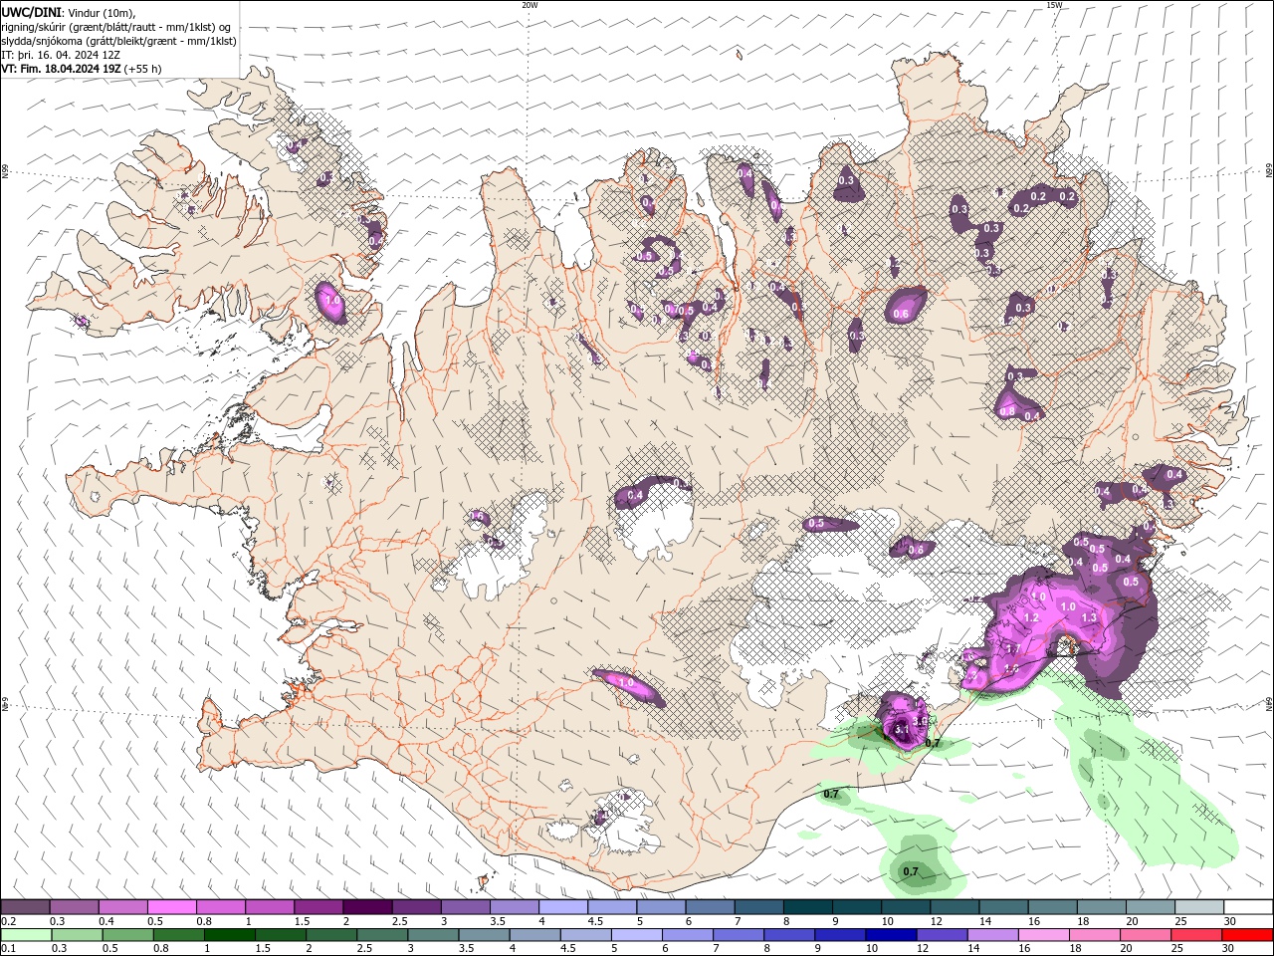1274x956 pixels.
Task: Click the 'rigning/skúrir' legend description line
Action: (x=115, y=26)
